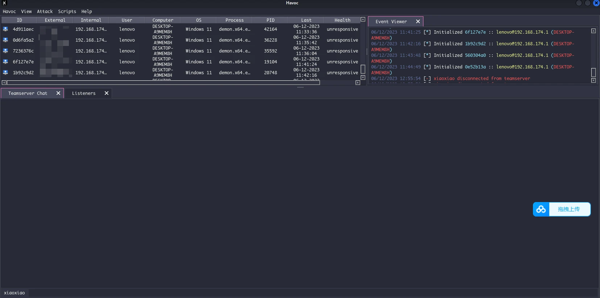This screenshot has width=600, height=298.
Task: Click PID value 36228
Action: (x=270, y=40)
